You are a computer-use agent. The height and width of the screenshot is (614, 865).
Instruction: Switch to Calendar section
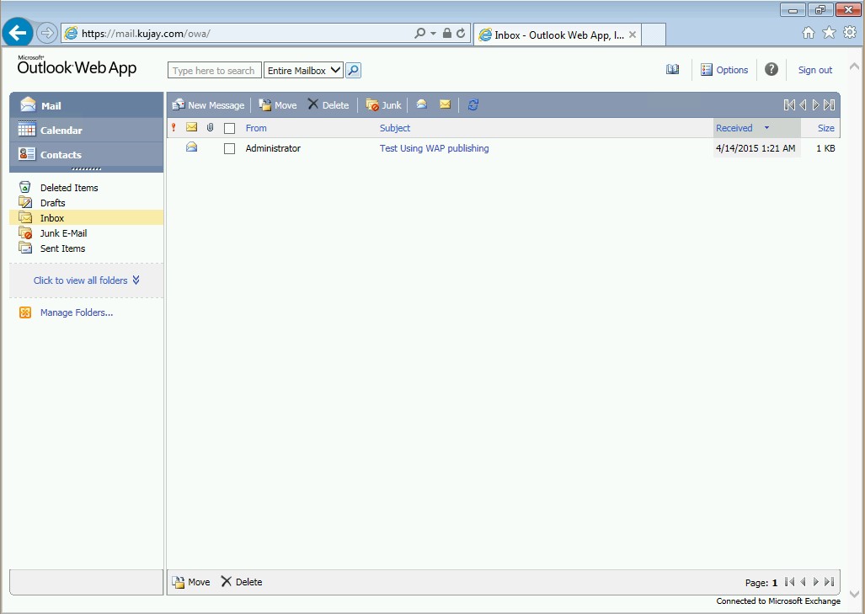click(87, 131)
